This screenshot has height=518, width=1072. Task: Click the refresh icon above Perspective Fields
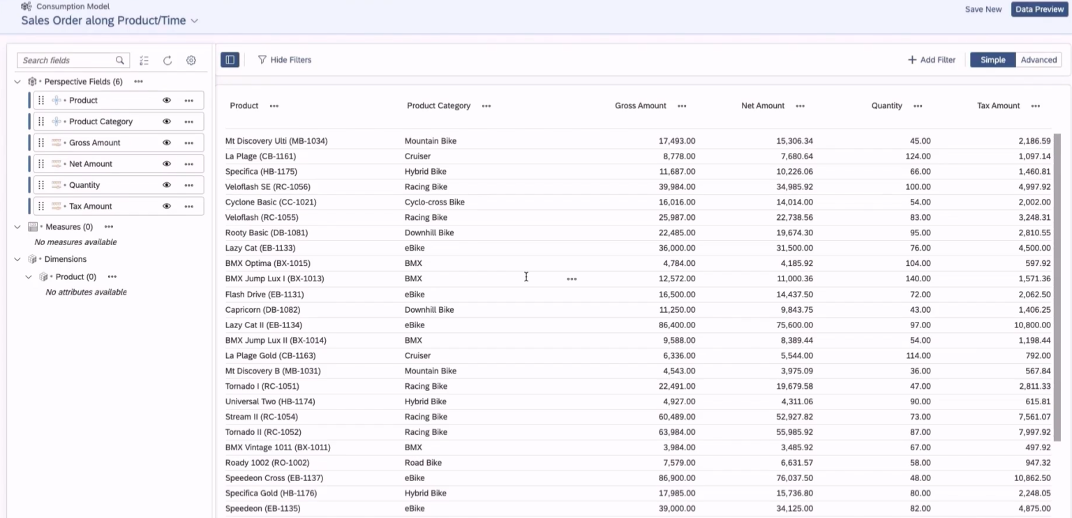coord(167,60)
